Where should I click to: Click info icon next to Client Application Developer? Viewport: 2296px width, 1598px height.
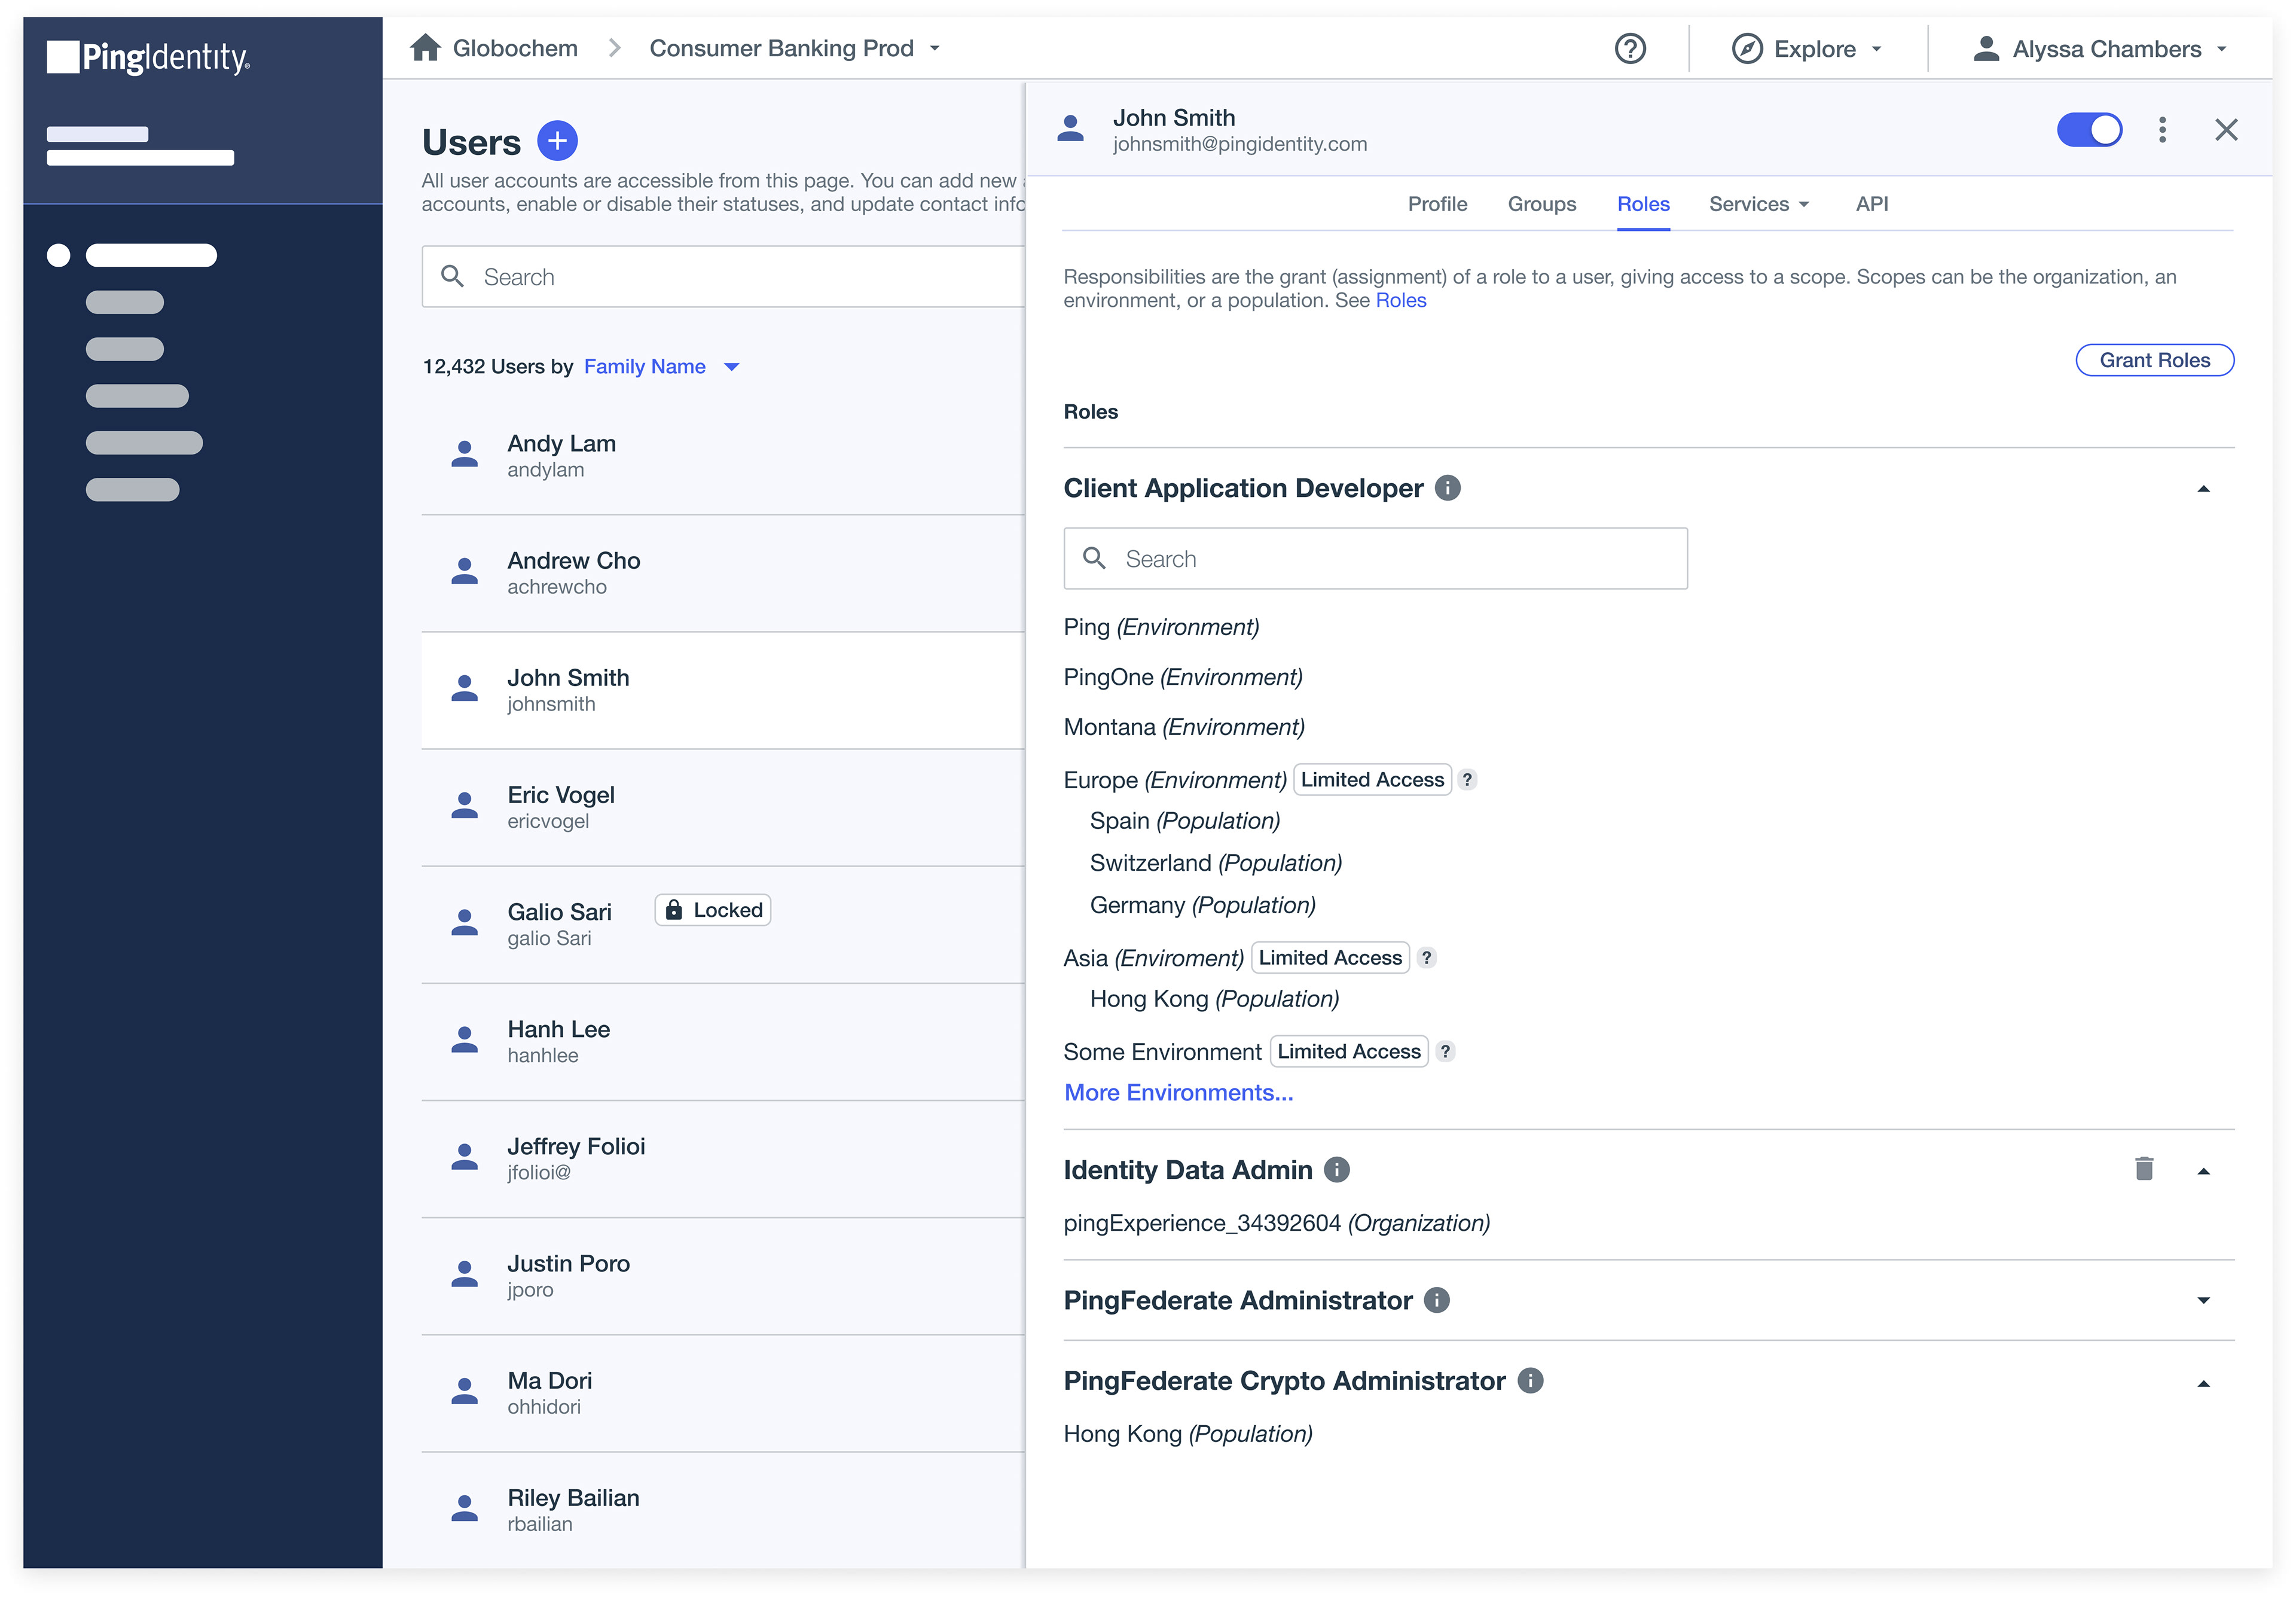pyautogui.click(x=1447, y=488)
